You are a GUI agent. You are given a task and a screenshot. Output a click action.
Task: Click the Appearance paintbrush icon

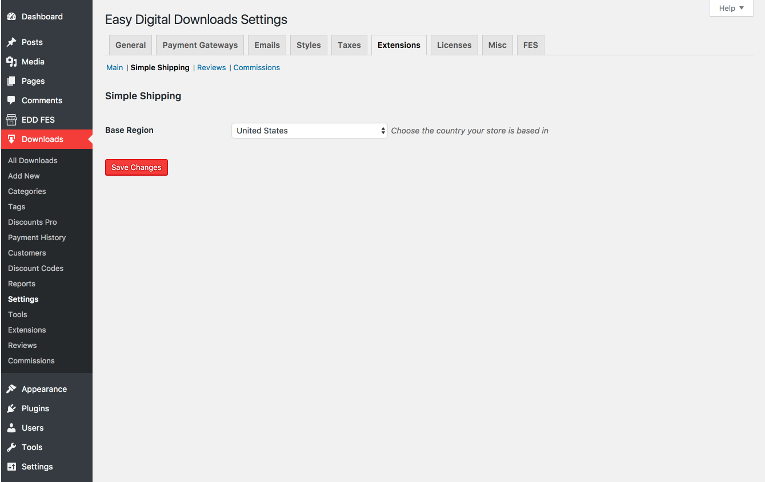11,389
